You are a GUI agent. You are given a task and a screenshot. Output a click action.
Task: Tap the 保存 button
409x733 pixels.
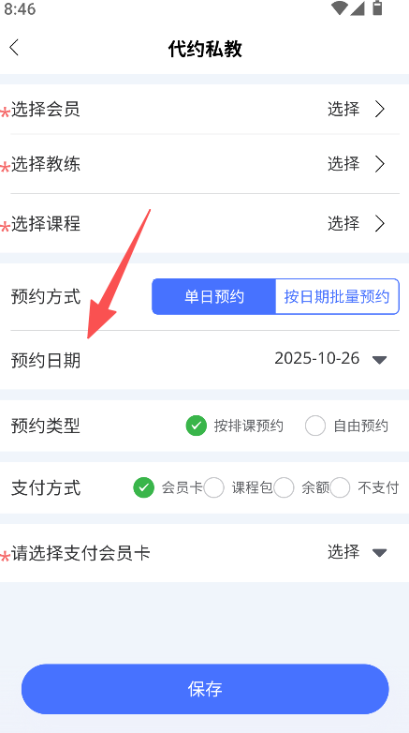click(205, 689)
